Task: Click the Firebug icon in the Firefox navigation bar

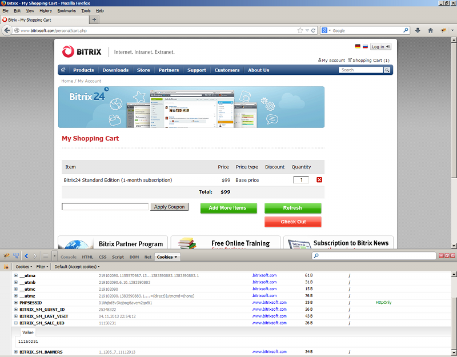Action: 444,30
